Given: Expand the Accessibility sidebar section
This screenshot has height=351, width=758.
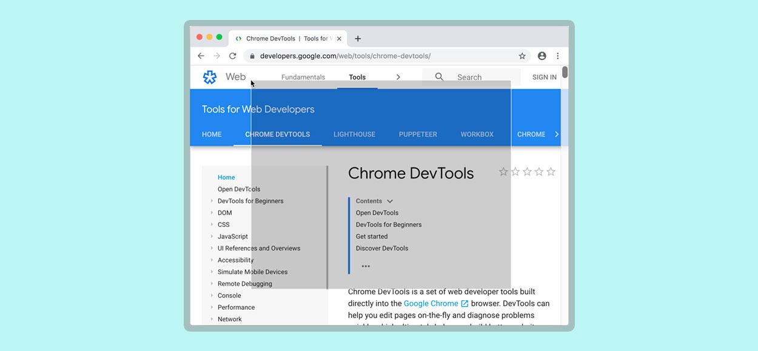Looking at the screenshot, I should (212, 260).
